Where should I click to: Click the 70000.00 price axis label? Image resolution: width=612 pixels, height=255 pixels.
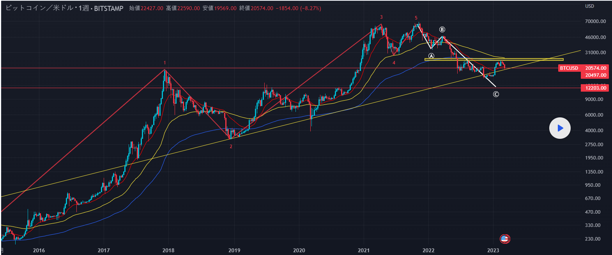pyautogui.click(x=595, y=21)
